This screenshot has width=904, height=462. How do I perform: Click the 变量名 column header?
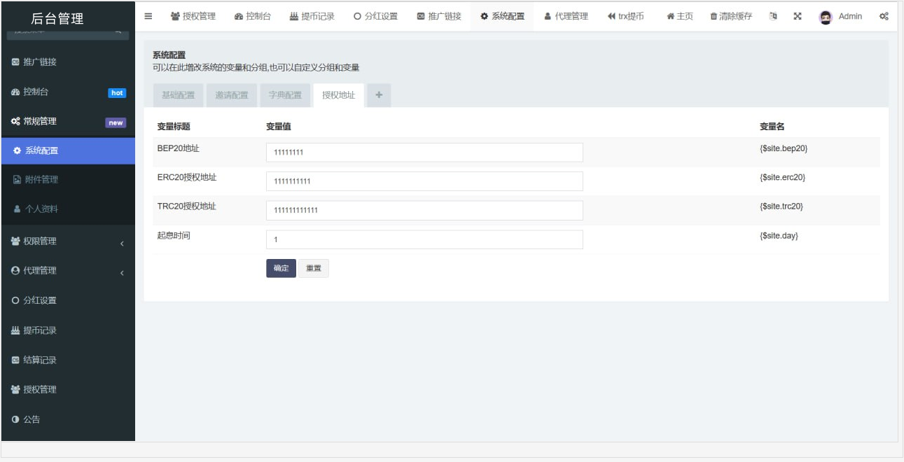[x=772, y=127]
